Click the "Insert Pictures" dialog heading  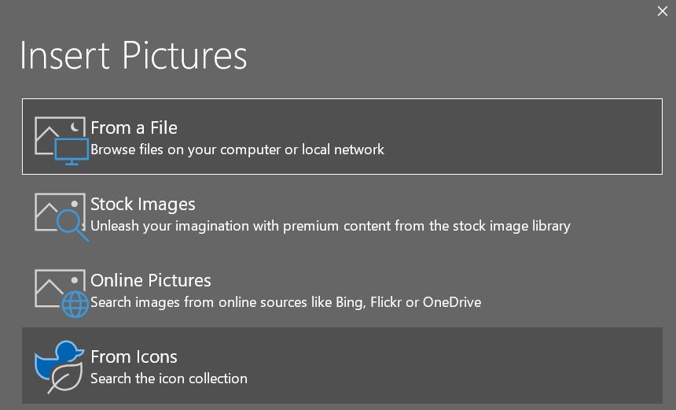tap(133, 55)
